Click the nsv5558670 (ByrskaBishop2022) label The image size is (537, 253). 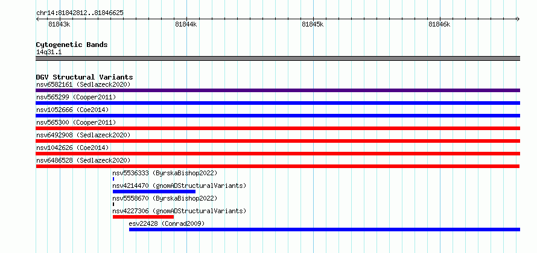165,198
